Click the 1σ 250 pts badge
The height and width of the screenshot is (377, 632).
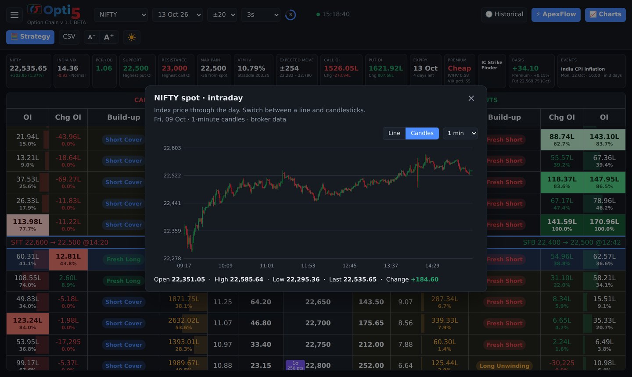295,366
